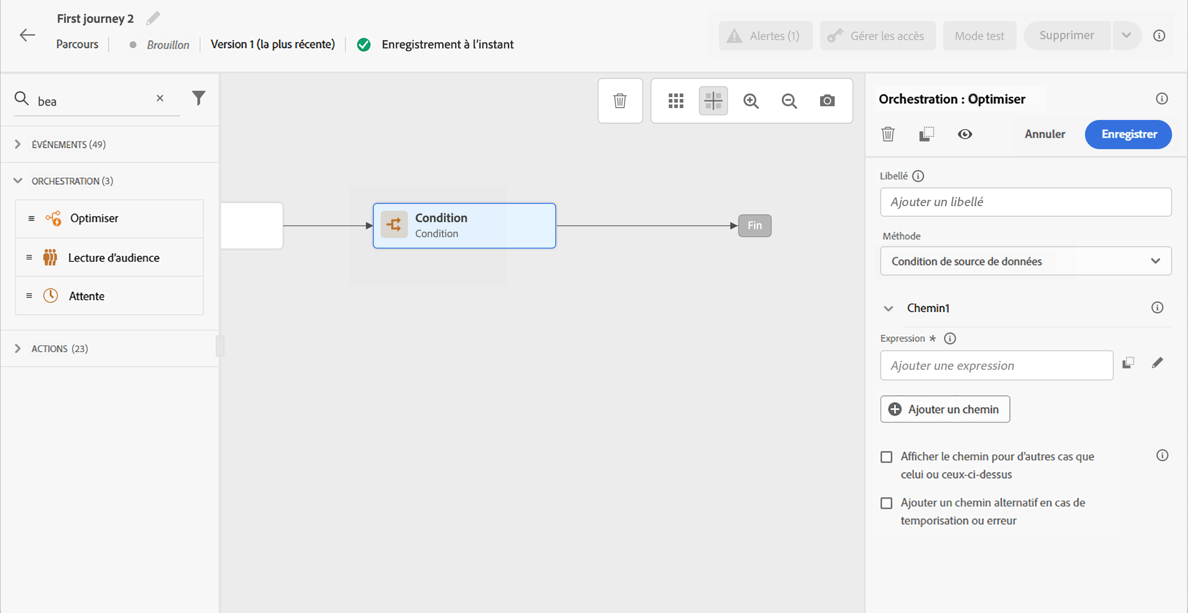Check 'Ajouter un chemin alternatif' box
1188x613 pixels.
click(886, 503)
